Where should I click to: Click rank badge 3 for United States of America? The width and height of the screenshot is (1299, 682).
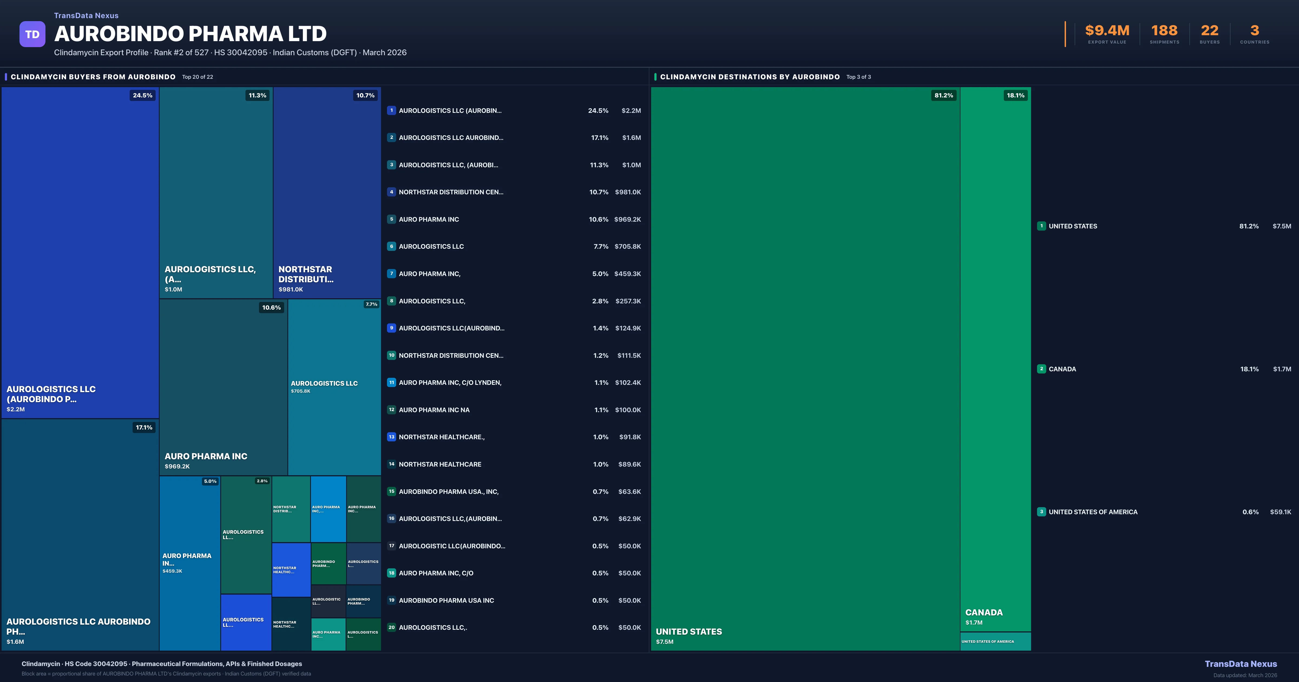pos(1041,511)
